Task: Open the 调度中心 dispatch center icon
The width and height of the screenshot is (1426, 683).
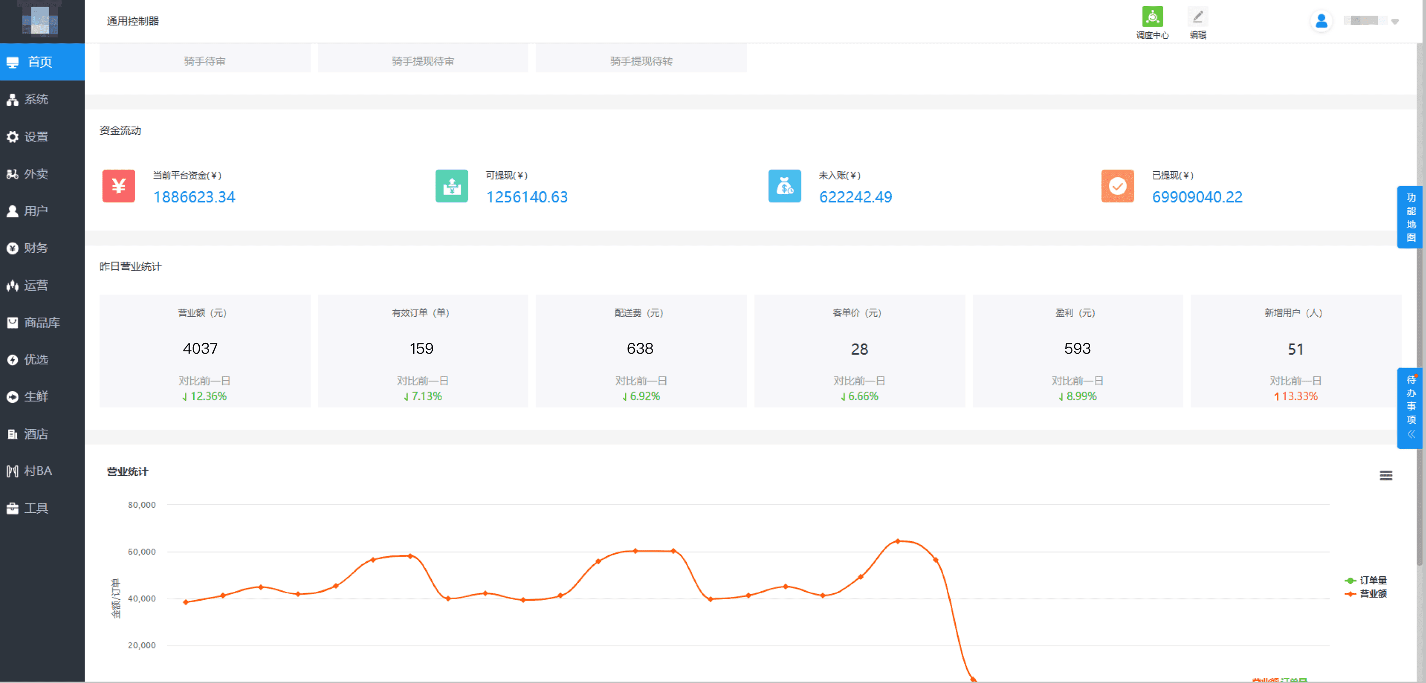Action: pos(1152,17)
